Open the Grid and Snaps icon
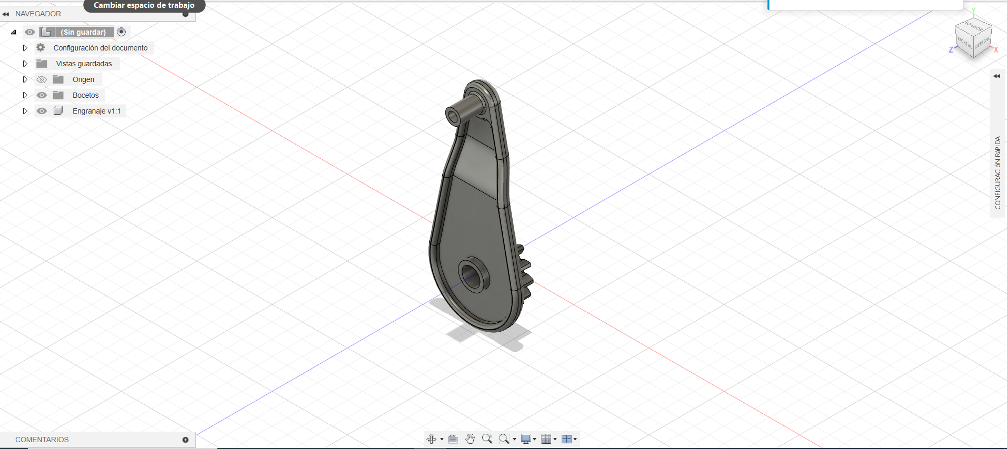Viewport: 1007px width, 449px height. (546, 439)
